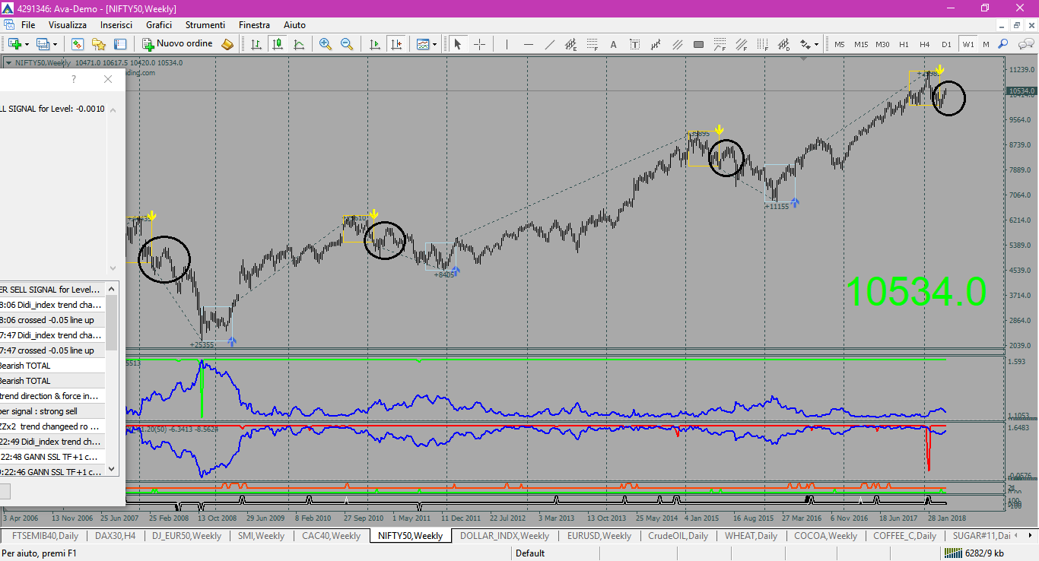1039x561 pixels.
Task: Select the Fibonacci arcs tool
Action: (720, 44)
